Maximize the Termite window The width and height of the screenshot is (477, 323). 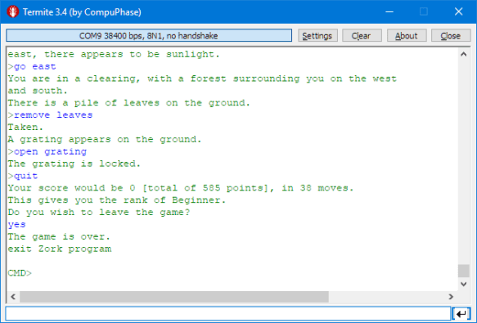tap(424, 12)
